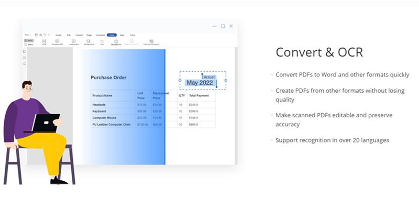Viewport: 419px width, 199px height.
Task: Run the OCR tool in the toolbar
Action: coord(44,42)
